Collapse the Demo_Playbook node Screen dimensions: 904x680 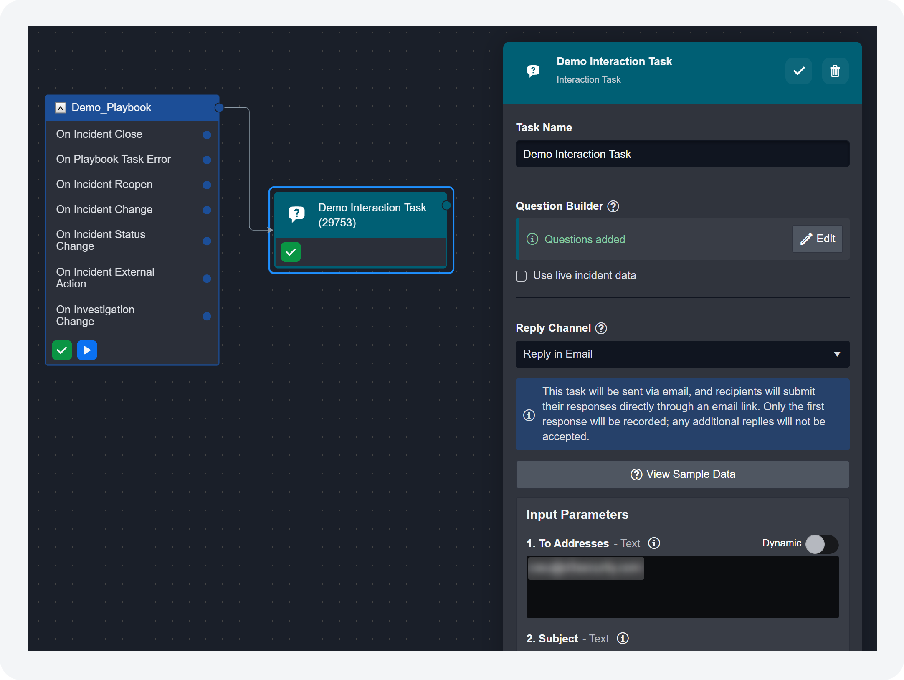(x=61, y=108)
